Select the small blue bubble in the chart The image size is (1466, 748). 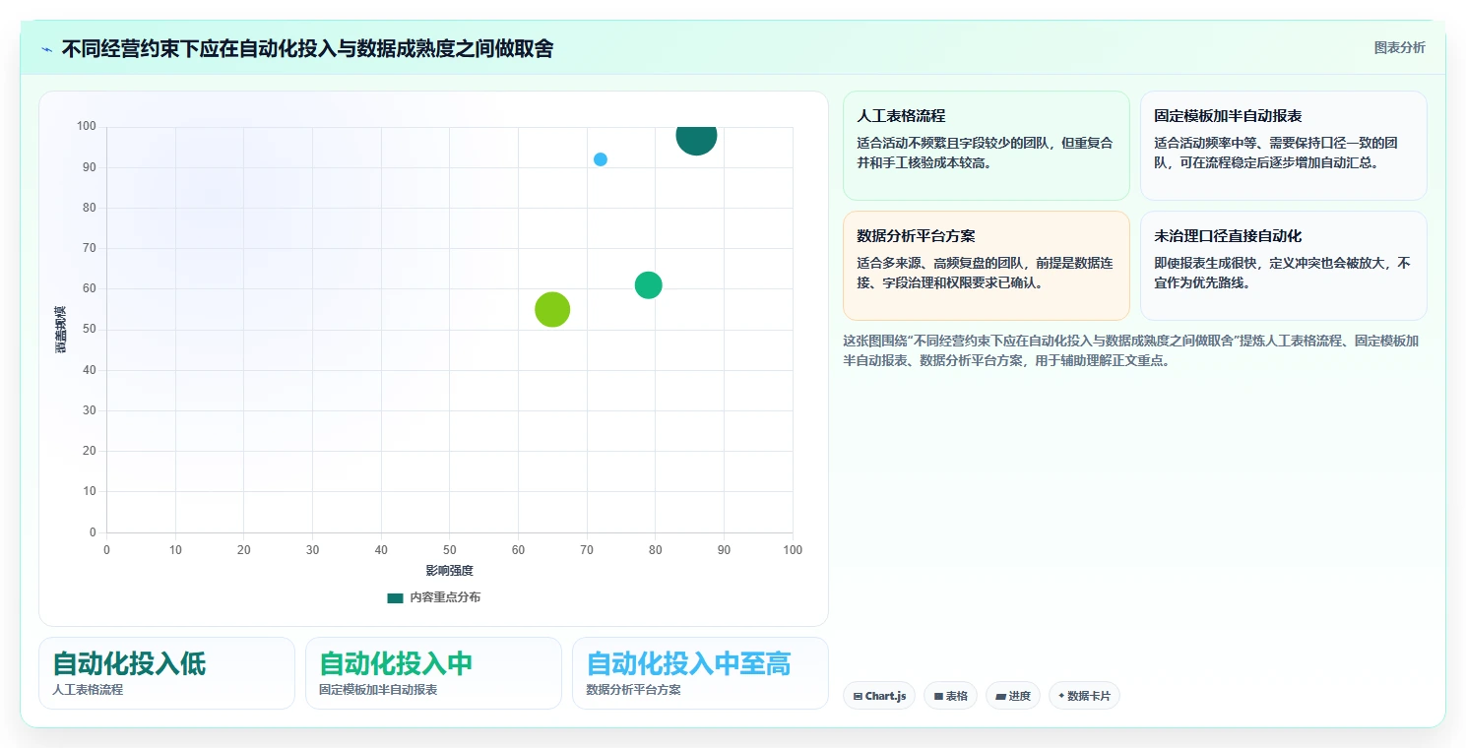click(x=601, y=159)
